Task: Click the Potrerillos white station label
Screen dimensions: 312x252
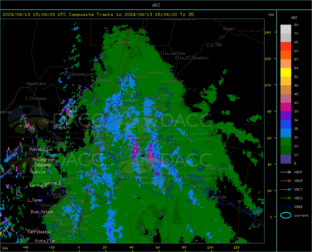Action: pos(41,149)
